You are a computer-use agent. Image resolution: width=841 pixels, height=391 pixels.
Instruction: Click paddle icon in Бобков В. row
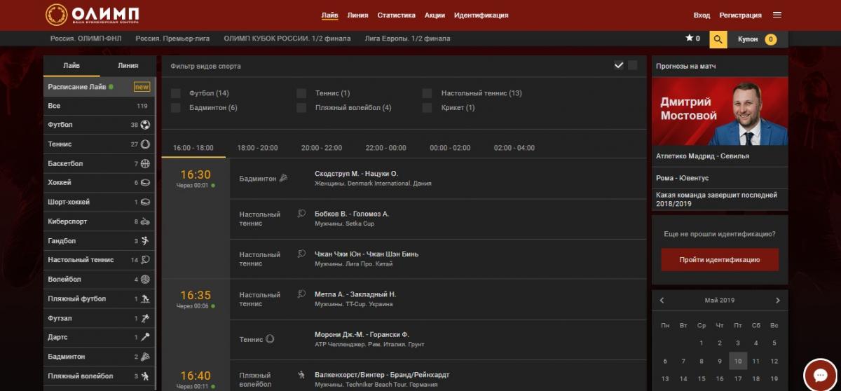tap(301, 214)
